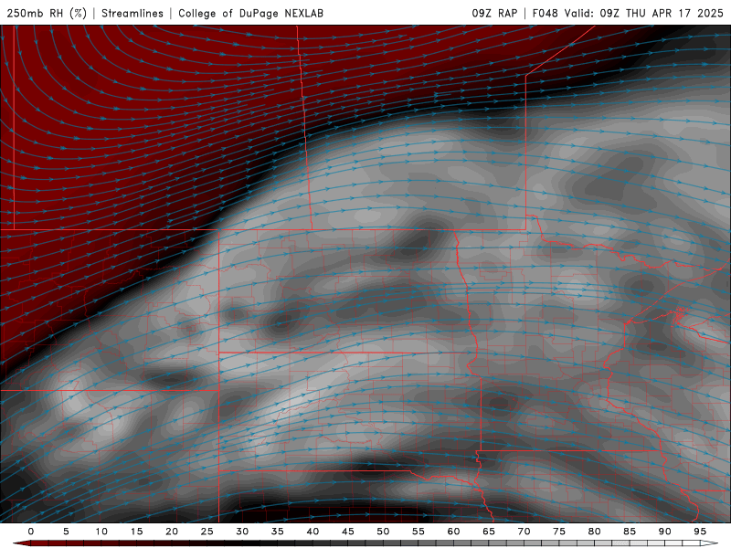Click the colorbar label "45"

click(x=348, y=532)
